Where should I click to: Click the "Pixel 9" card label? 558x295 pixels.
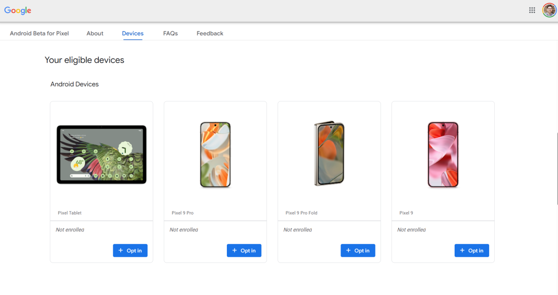(x=406, y=213)
